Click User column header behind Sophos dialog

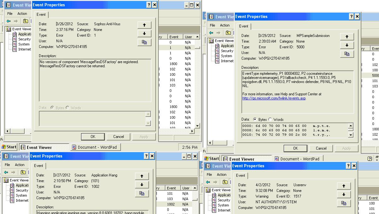188,37
